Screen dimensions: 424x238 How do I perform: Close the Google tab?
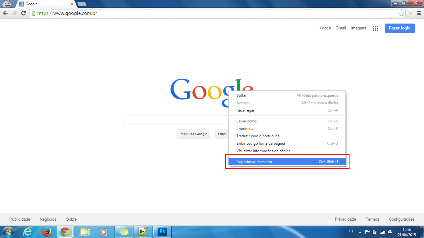pyautogui.click(x=72, y=4)
